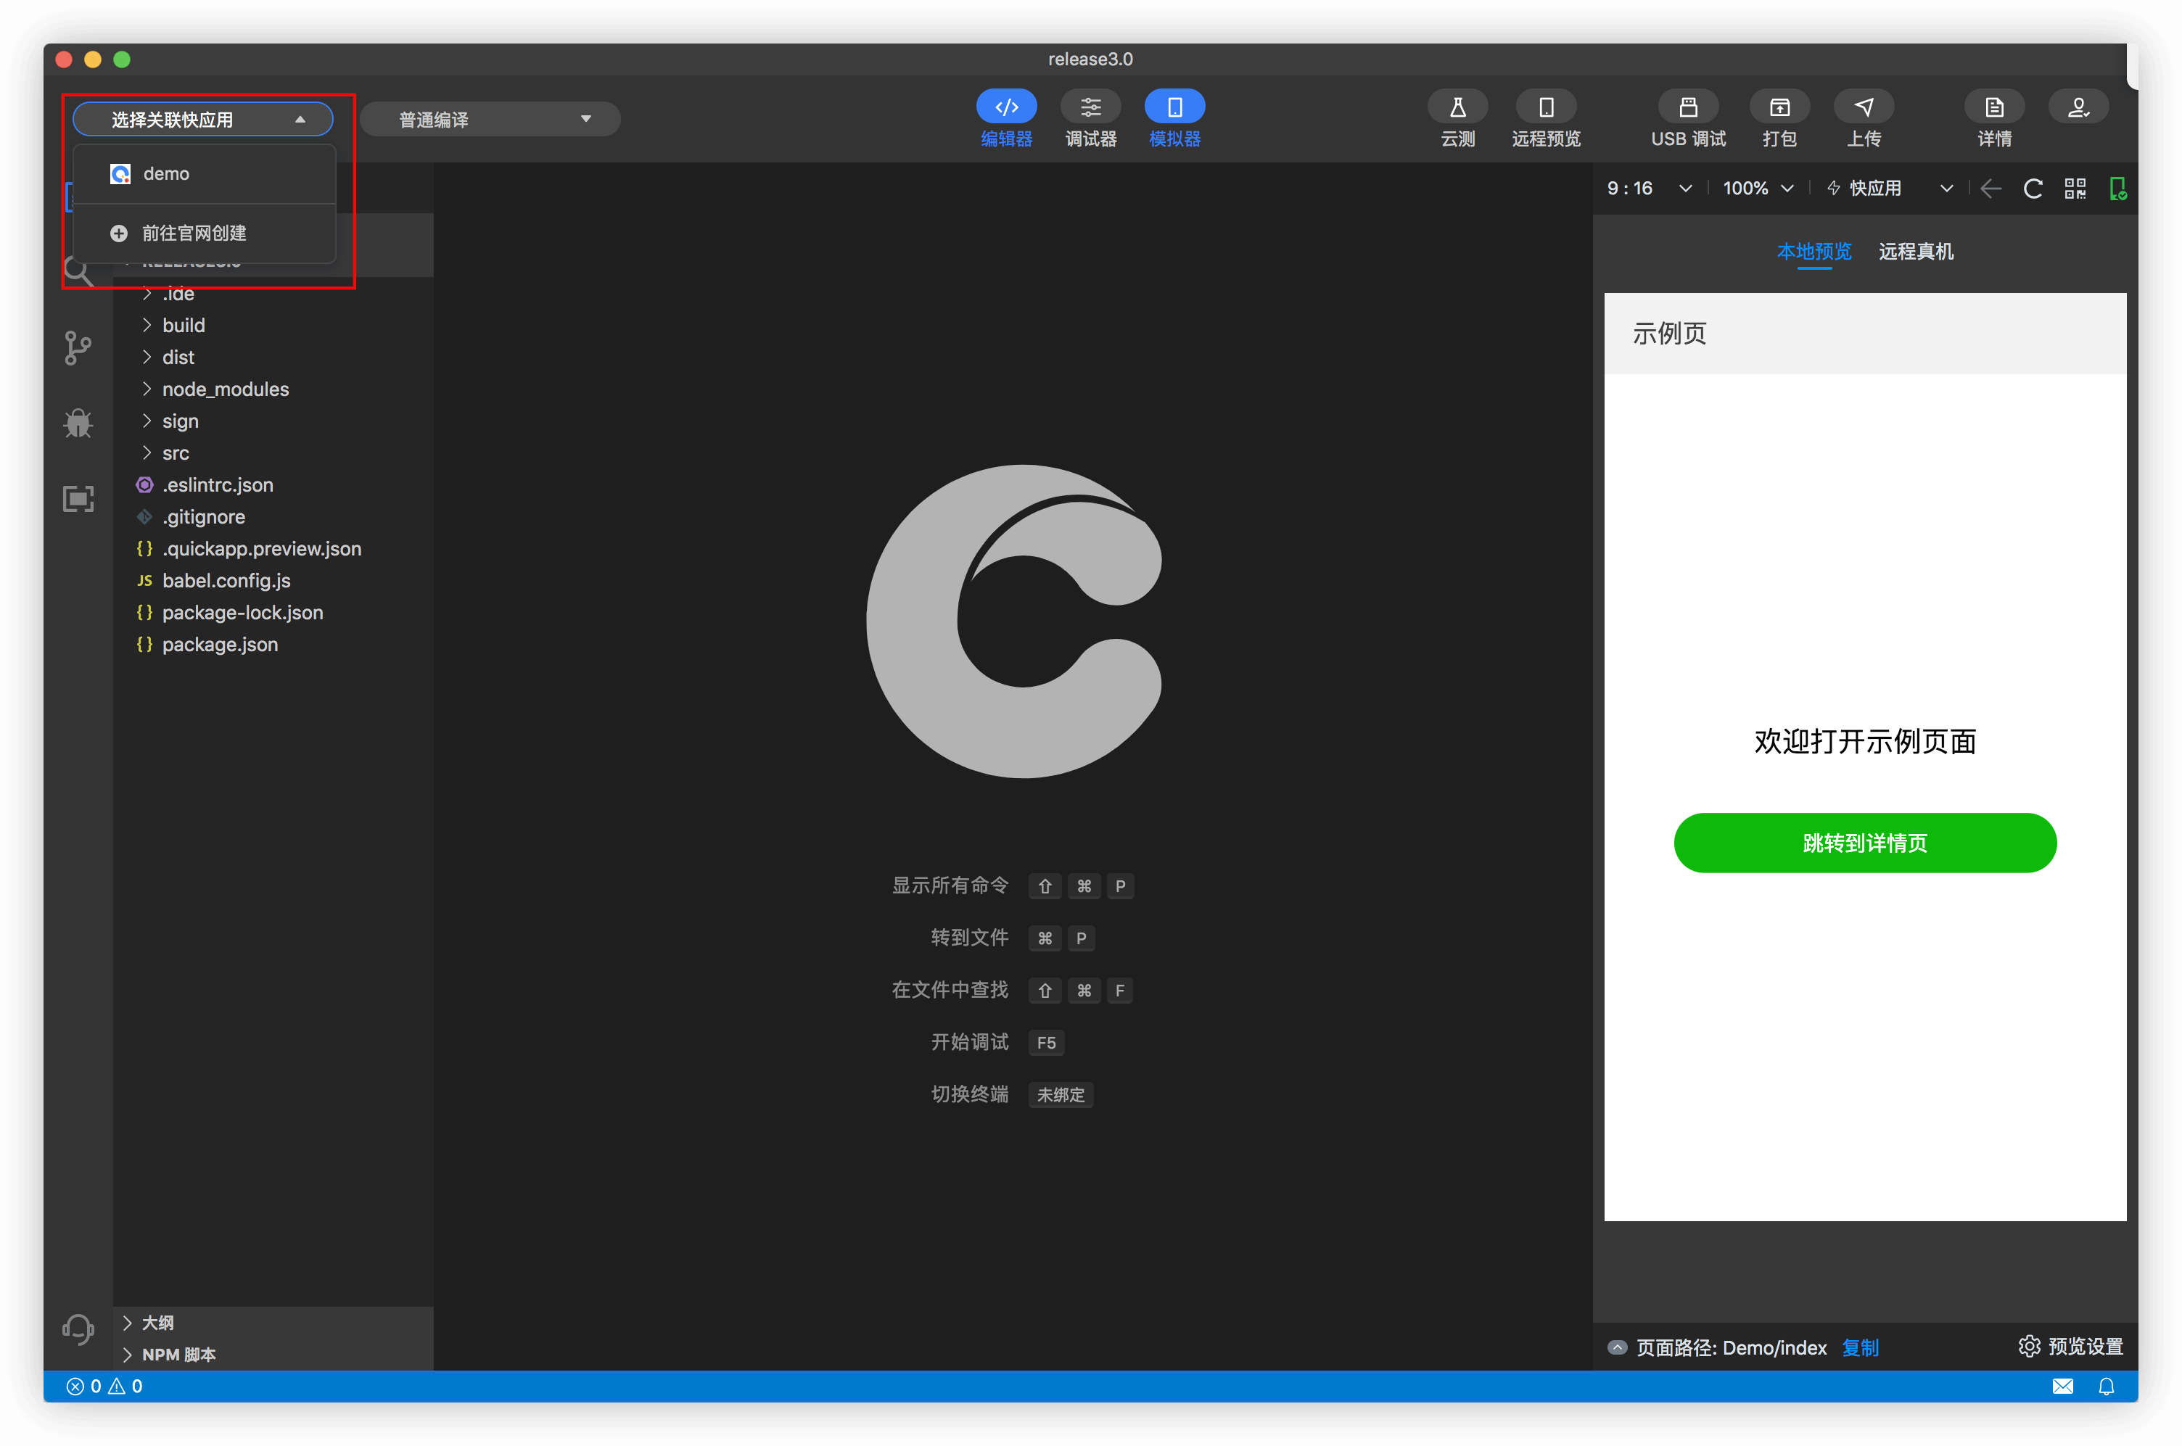Toggle the 编辑器 editor panel button
Screen dimensions: 2182x1446
click(1006, 108)
